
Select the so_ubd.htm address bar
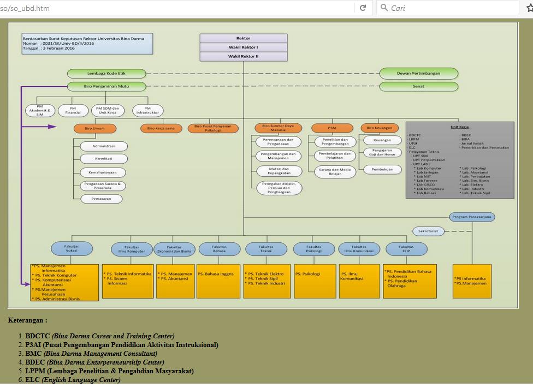click(x=177, y=8)
